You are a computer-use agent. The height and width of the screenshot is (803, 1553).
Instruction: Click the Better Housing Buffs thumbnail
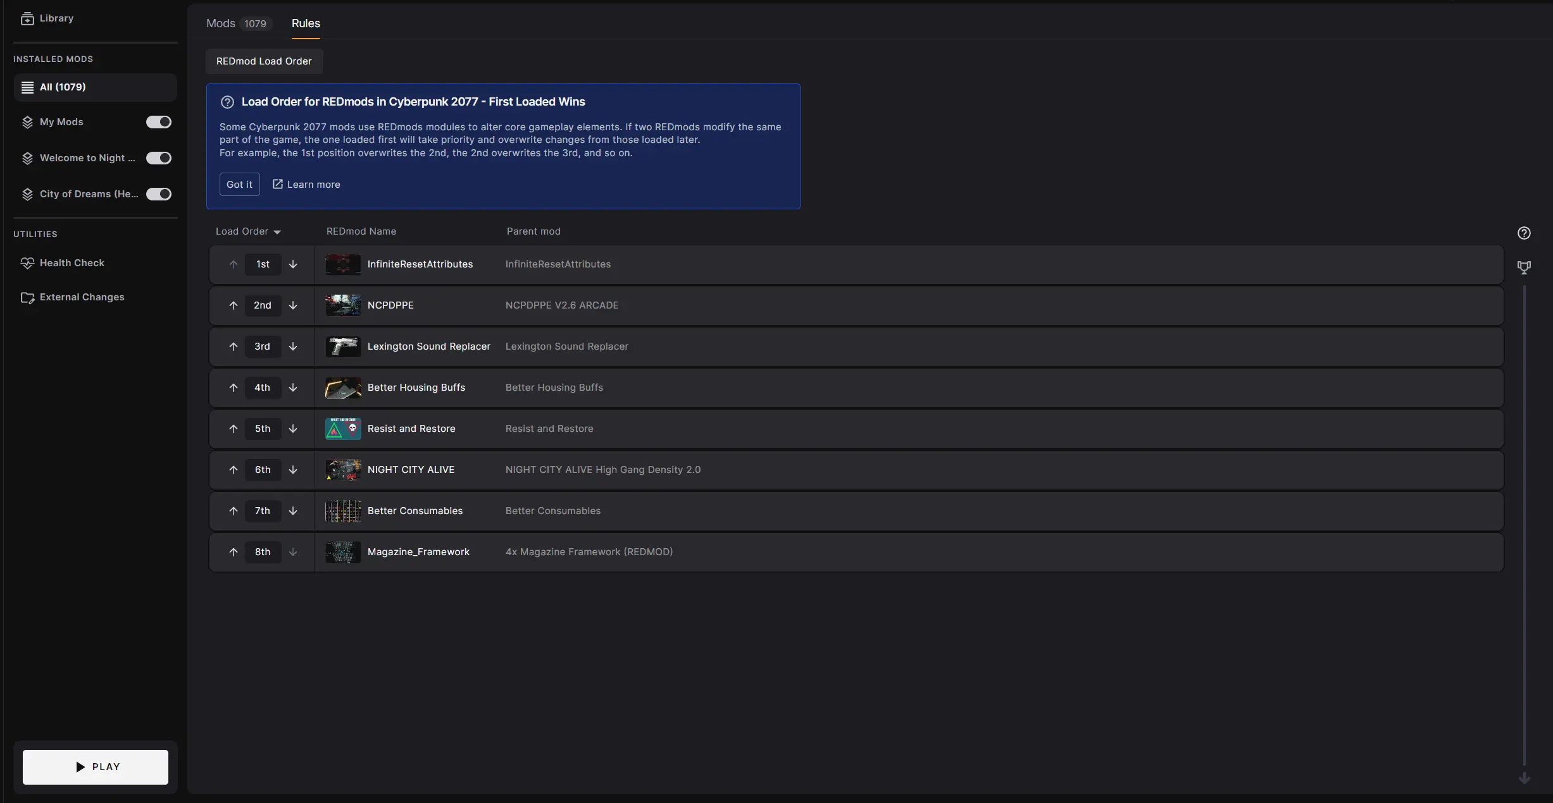pyautogui.click(x=343, y=388)
